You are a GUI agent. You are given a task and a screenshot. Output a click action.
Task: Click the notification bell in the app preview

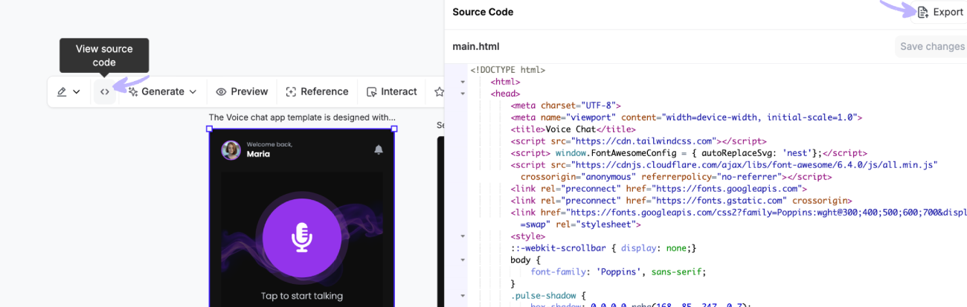[x=379, y=149]
